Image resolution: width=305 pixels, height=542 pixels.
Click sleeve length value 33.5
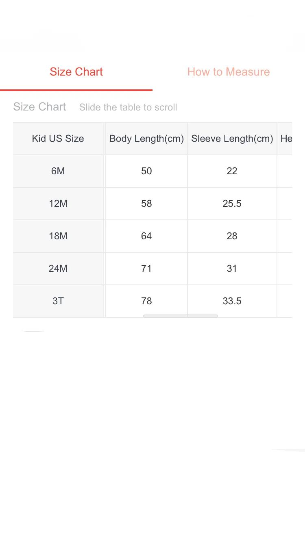pos(232,301)
